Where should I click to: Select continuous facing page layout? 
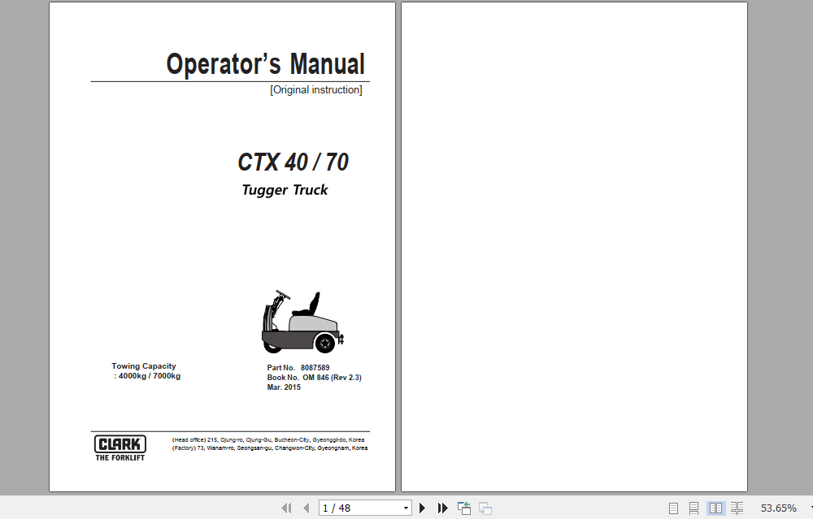[x=737, y=508]
